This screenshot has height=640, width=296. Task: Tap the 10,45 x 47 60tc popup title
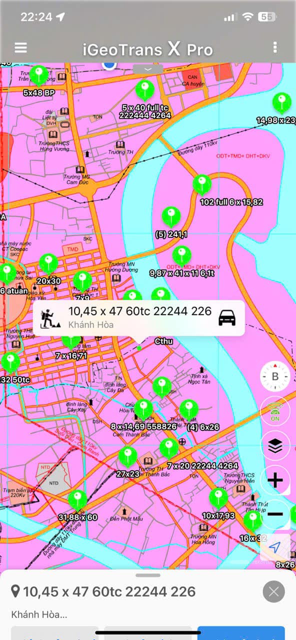click(140, 311)
